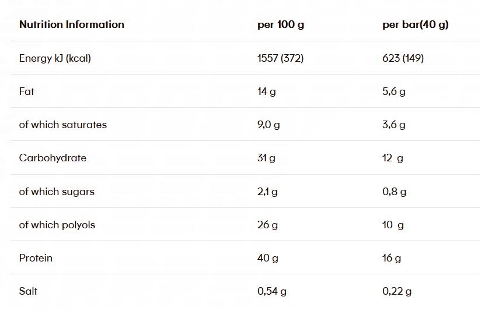Click the '623 (149)' energy value
Viewport: 488px width, 311px height.
[403, 58]
